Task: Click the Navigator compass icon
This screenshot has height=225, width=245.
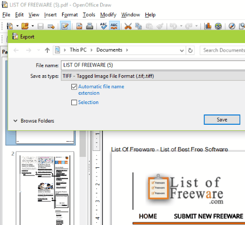Action: click(x=232, y=26)
